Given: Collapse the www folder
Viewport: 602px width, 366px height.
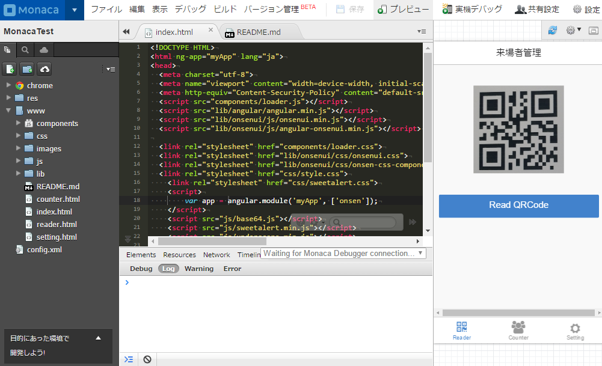Looking at the screenshot, I should (x=8, y=111).
